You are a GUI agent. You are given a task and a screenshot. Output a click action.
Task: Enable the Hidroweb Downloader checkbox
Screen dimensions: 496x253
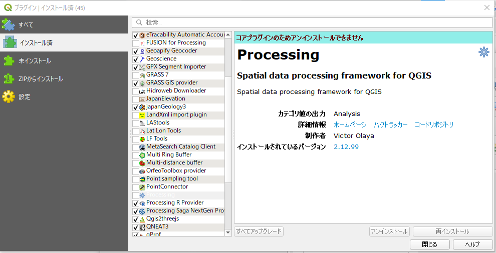tap(136, 91)
